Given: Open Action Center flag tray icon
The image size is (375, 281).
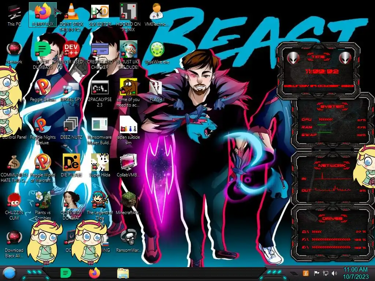Looking at the screenshot, I should 316,273.
